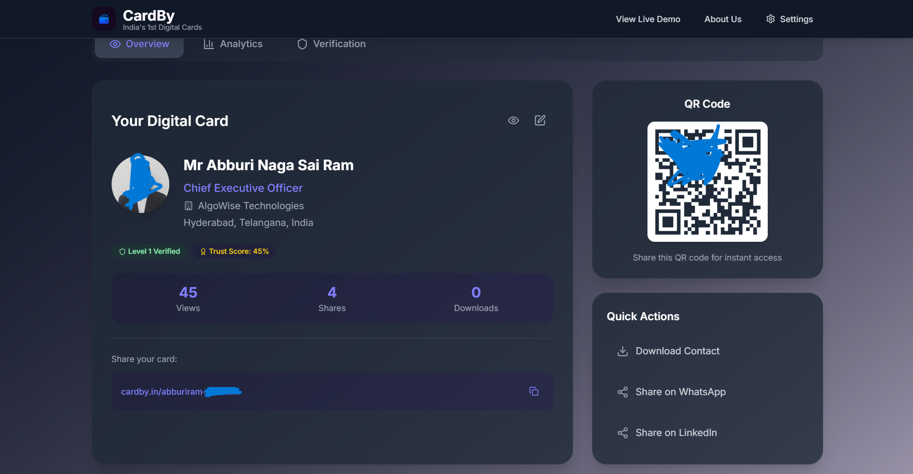Click the share icon beside Share on LinkedIn
Image resolution: width=913 pixels, height=474 pixels.
[622, 433]
